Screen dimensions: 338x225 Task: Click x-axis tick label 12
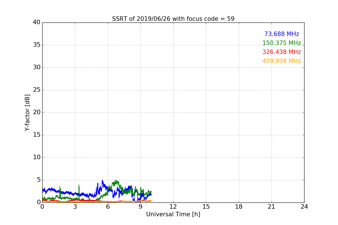tap(173, 207)
